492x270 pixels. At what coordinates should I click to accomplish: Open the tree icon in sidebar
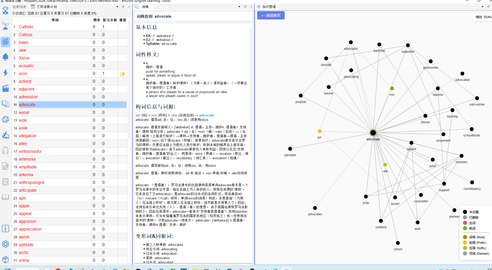[x=5, y=57]
